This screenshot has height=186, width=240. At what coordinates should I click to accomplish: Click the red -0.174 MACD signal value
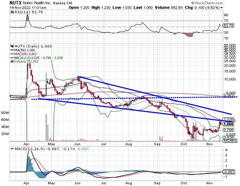(x=69, y=149)
